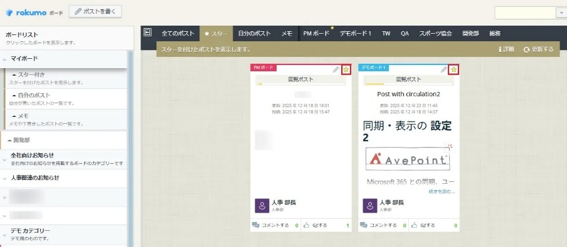Click the rakumo logo icon
Image resolution: width=567 pixels, height=247 pixels.
tap(9, 13)
